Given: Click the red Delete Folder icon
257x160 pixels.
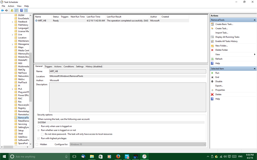Looking at the screenshot, I should [212, 50].
